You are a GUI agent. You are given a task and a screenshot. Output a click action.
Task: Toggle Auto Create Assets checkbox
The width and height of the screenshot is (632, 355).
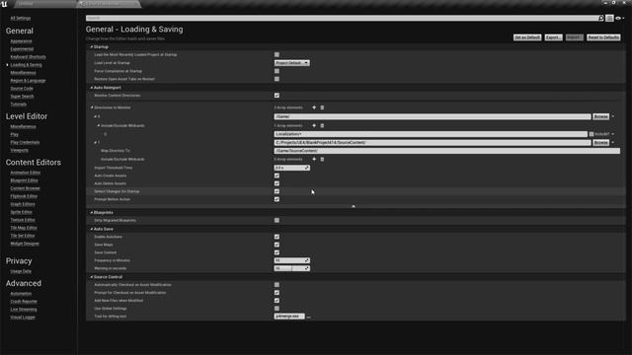point(276,176)
